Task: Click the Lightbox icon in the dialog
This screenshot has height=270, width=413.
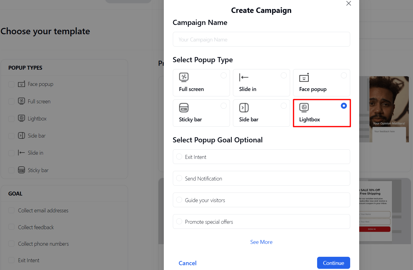Action: (304, 107)
